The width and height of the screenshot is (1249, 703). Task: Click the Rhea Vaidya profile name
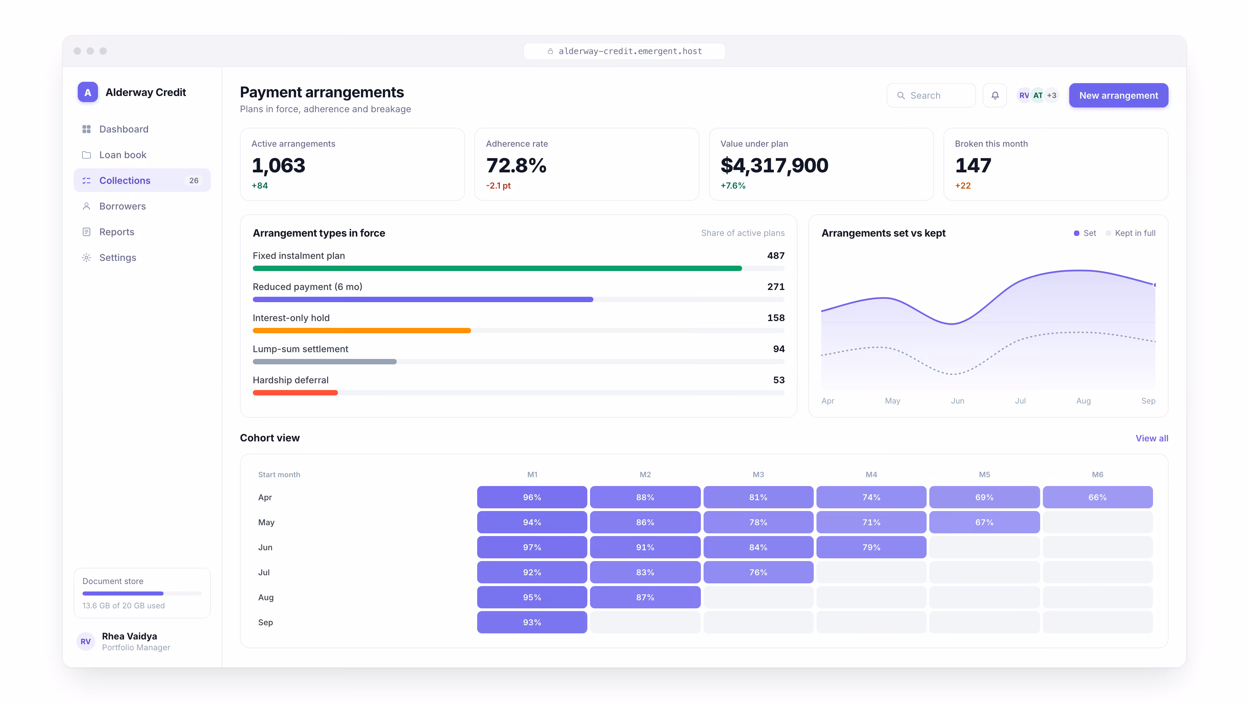(x=129, y=636)
